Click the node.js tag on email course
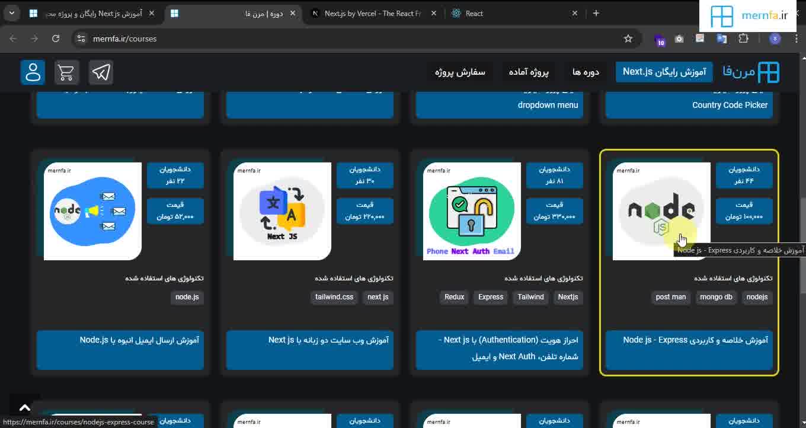Screen dimensions: 806x428 [187, 297]
